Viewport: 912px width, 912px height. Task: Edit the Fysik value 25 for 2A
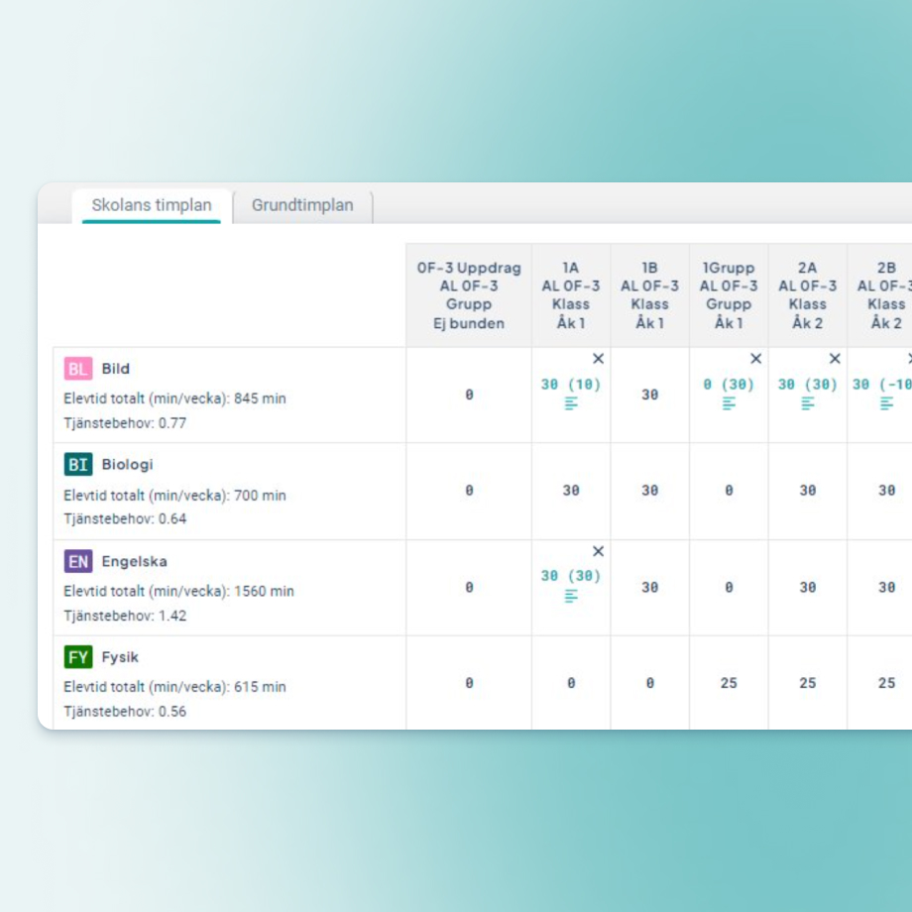click(x=808, y=683)
